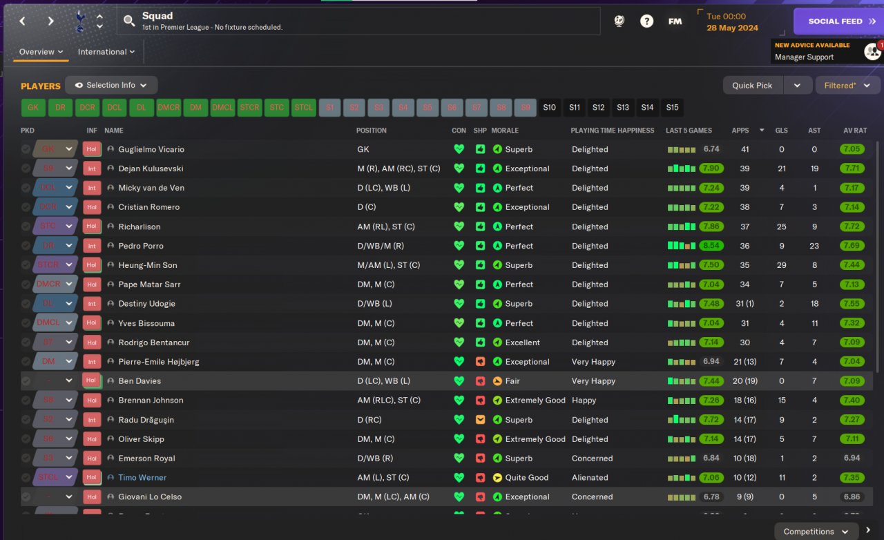The height and width of the screenshot is (540, 884).
Task: Tick the selection checkbox for Heung-Min Son
Action: [x=26, y=265]
